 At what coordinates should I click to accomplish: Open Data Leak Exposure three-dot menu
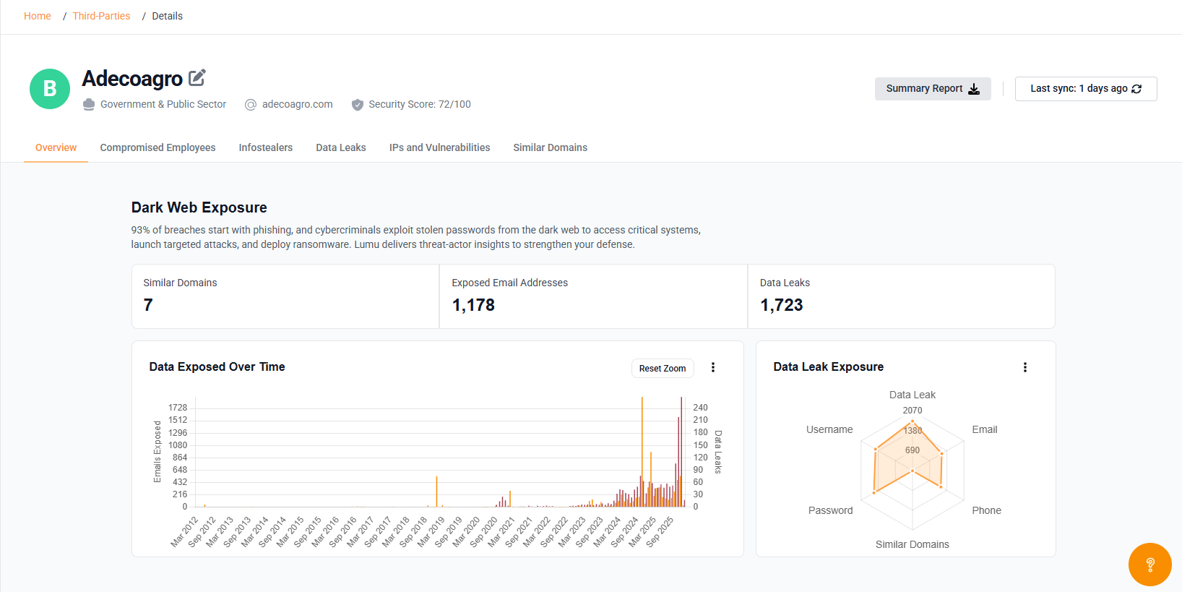tap(1024, 367)
